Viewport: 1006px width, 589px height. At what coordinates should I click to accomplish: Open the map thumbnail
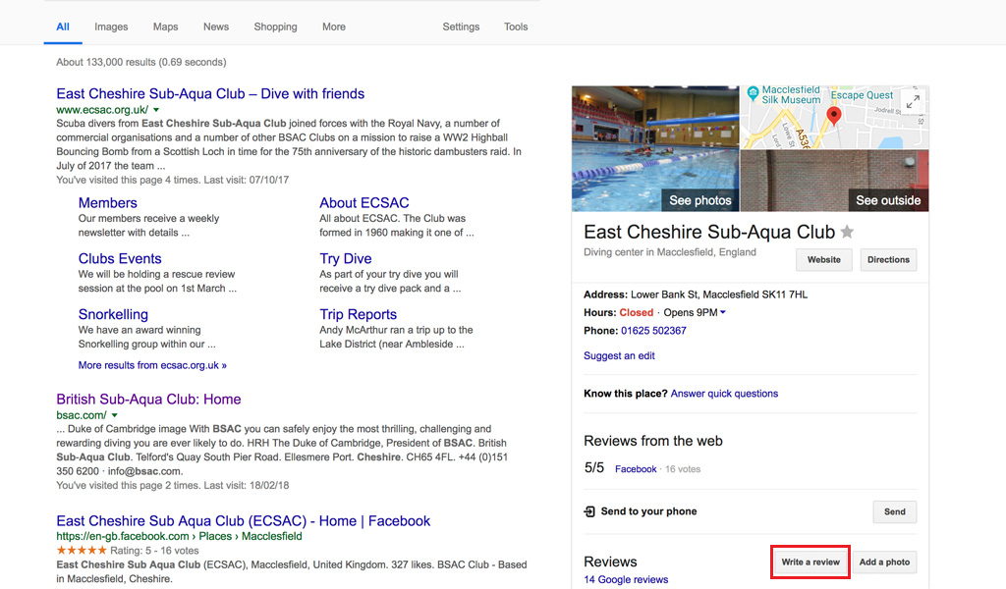coord(835,117)
